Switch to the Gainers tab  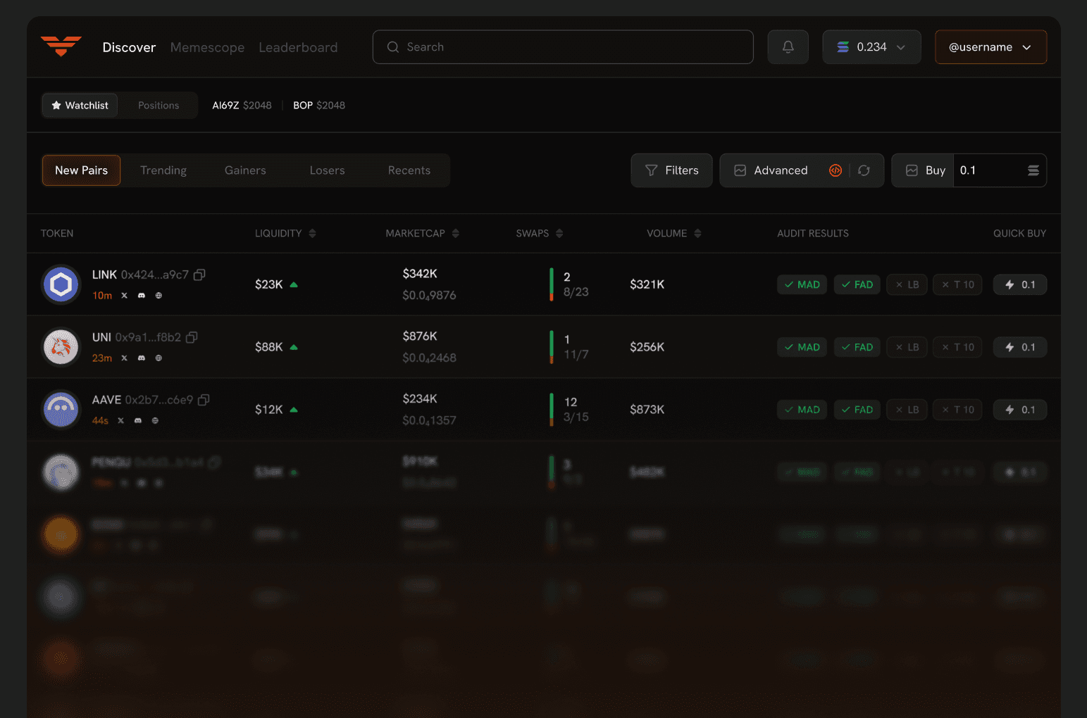click(x=245, y=170)
